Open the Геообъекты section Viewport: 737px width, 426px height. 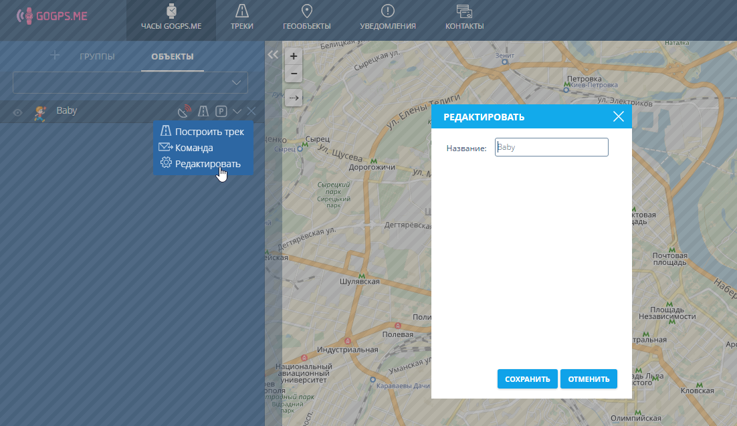click(x=307, y=18)
